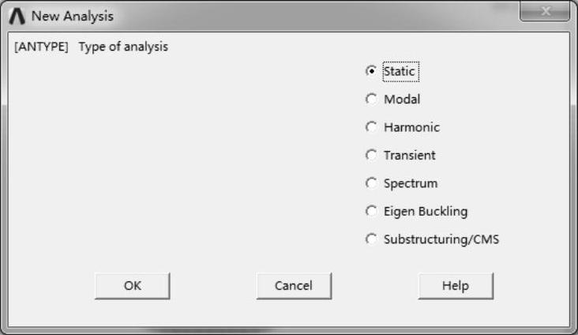
Task: Click the Harmonic option label text
Action: (411, 127)
